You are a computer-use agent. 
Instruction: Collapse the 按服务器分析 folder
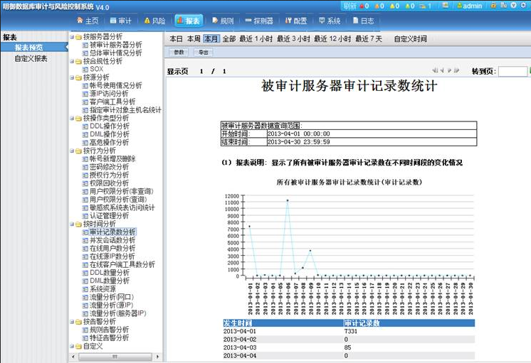point(72,36)
